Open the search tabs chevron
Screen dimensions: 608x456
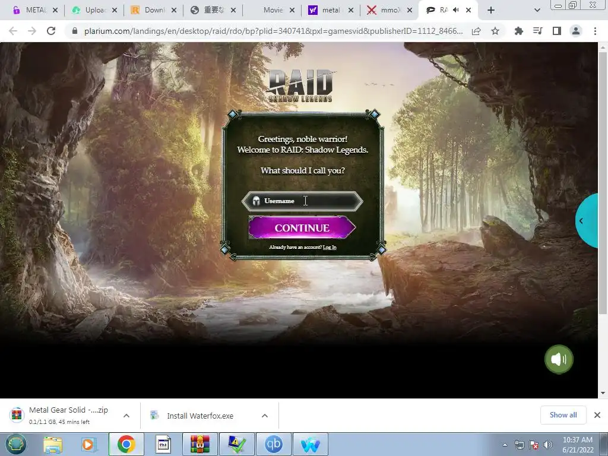pyautogui.click(x=537, y=10)
